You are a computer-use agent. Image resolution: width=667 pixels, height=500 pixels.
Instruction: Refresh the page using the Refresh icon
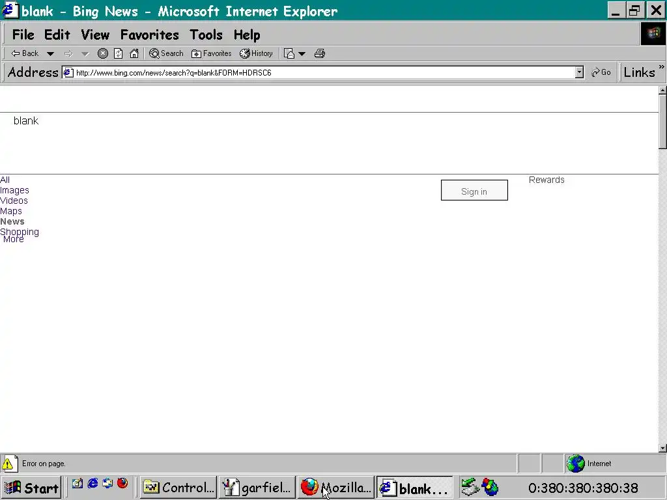pos(119,53)
